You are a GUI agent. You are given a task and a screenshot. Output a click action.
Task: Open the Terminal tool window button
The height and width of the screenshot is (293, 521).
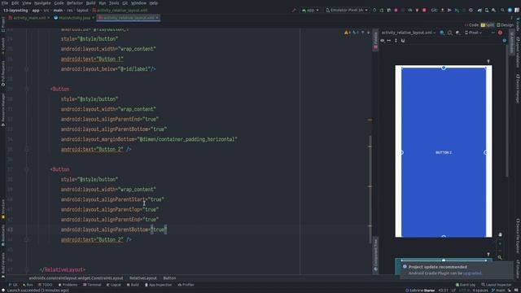92,285
